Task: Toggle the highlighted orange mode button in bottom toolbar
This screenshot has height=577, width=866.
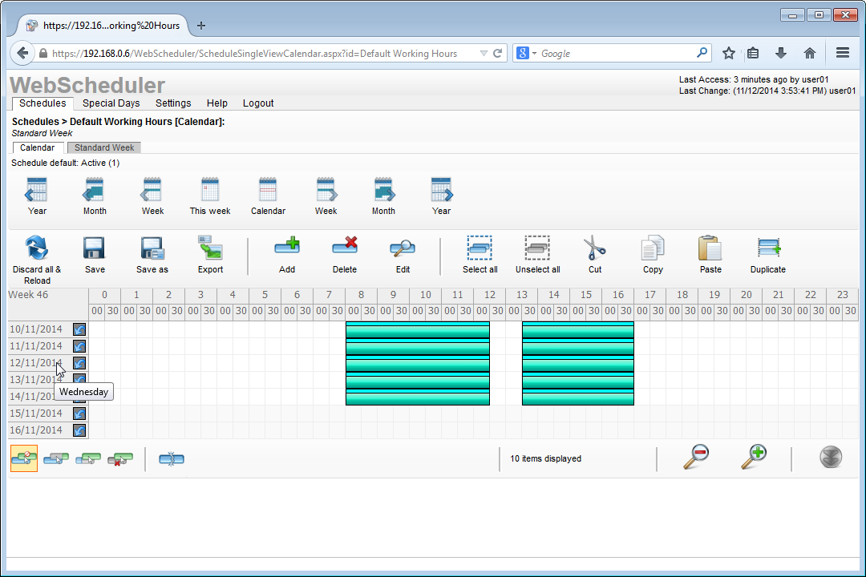Action: point(24,458)
